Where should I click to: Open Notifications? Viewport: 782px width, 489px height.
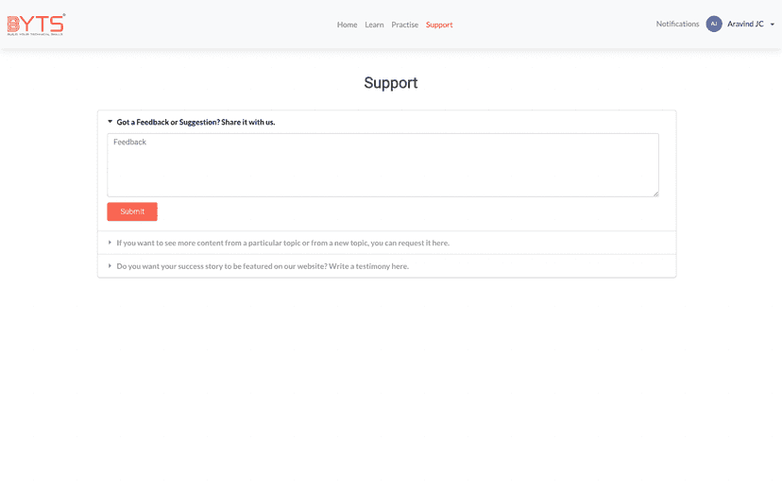(x=677, y=25)
